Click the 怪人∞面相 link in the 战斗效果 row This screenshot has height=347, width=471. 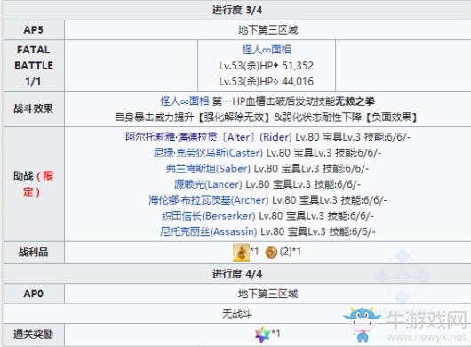click(x=185, y=101)
